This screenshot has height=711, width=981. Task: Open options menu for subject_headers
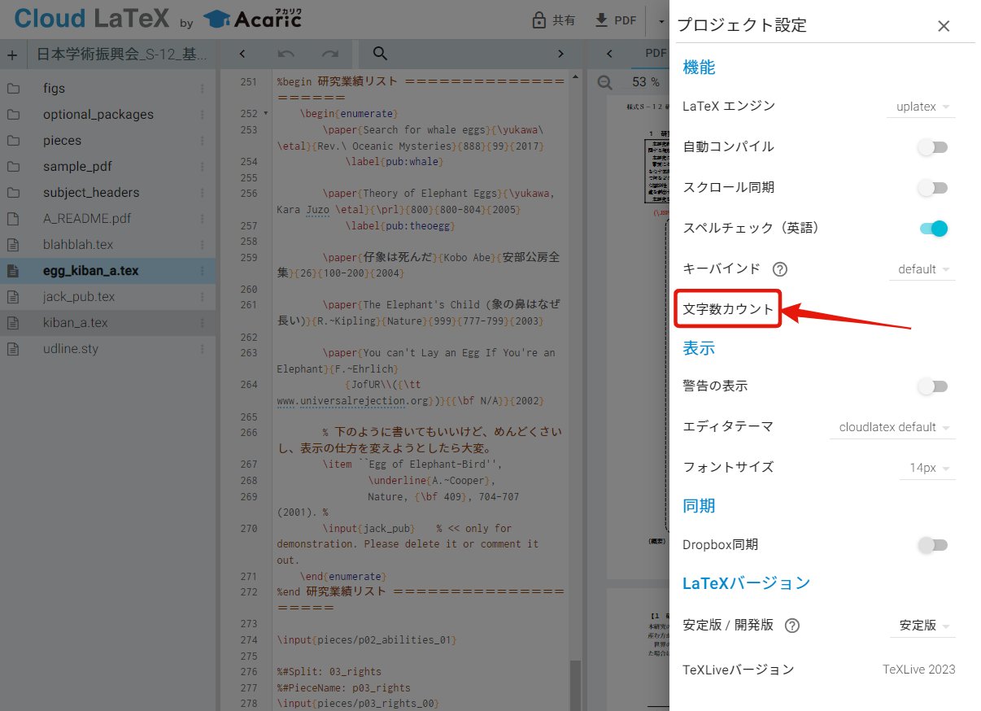(x=203, y=193)
